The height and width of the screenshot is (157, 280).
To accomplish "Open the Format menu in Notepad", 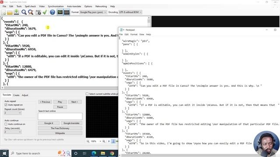I will click(x=134, y=34).
